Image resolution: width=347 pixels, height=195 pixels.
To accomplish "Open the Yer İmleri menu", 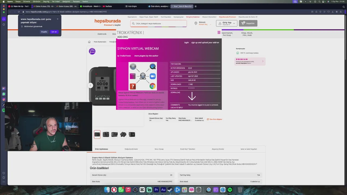I will point(56,1).
